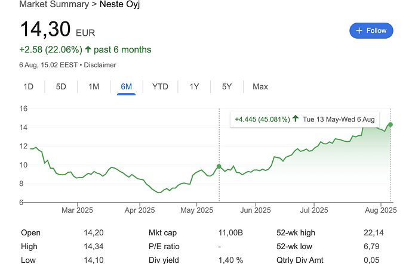Switch chart to YTD range
The height and width of the screenshot is (264, 412).
160,86
